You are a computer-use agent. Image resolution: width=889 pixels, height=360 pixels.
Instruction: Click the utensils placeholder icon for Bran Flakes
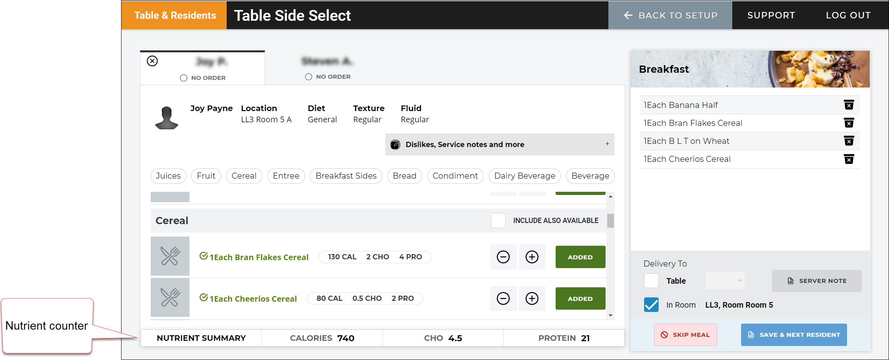[170, 256]
